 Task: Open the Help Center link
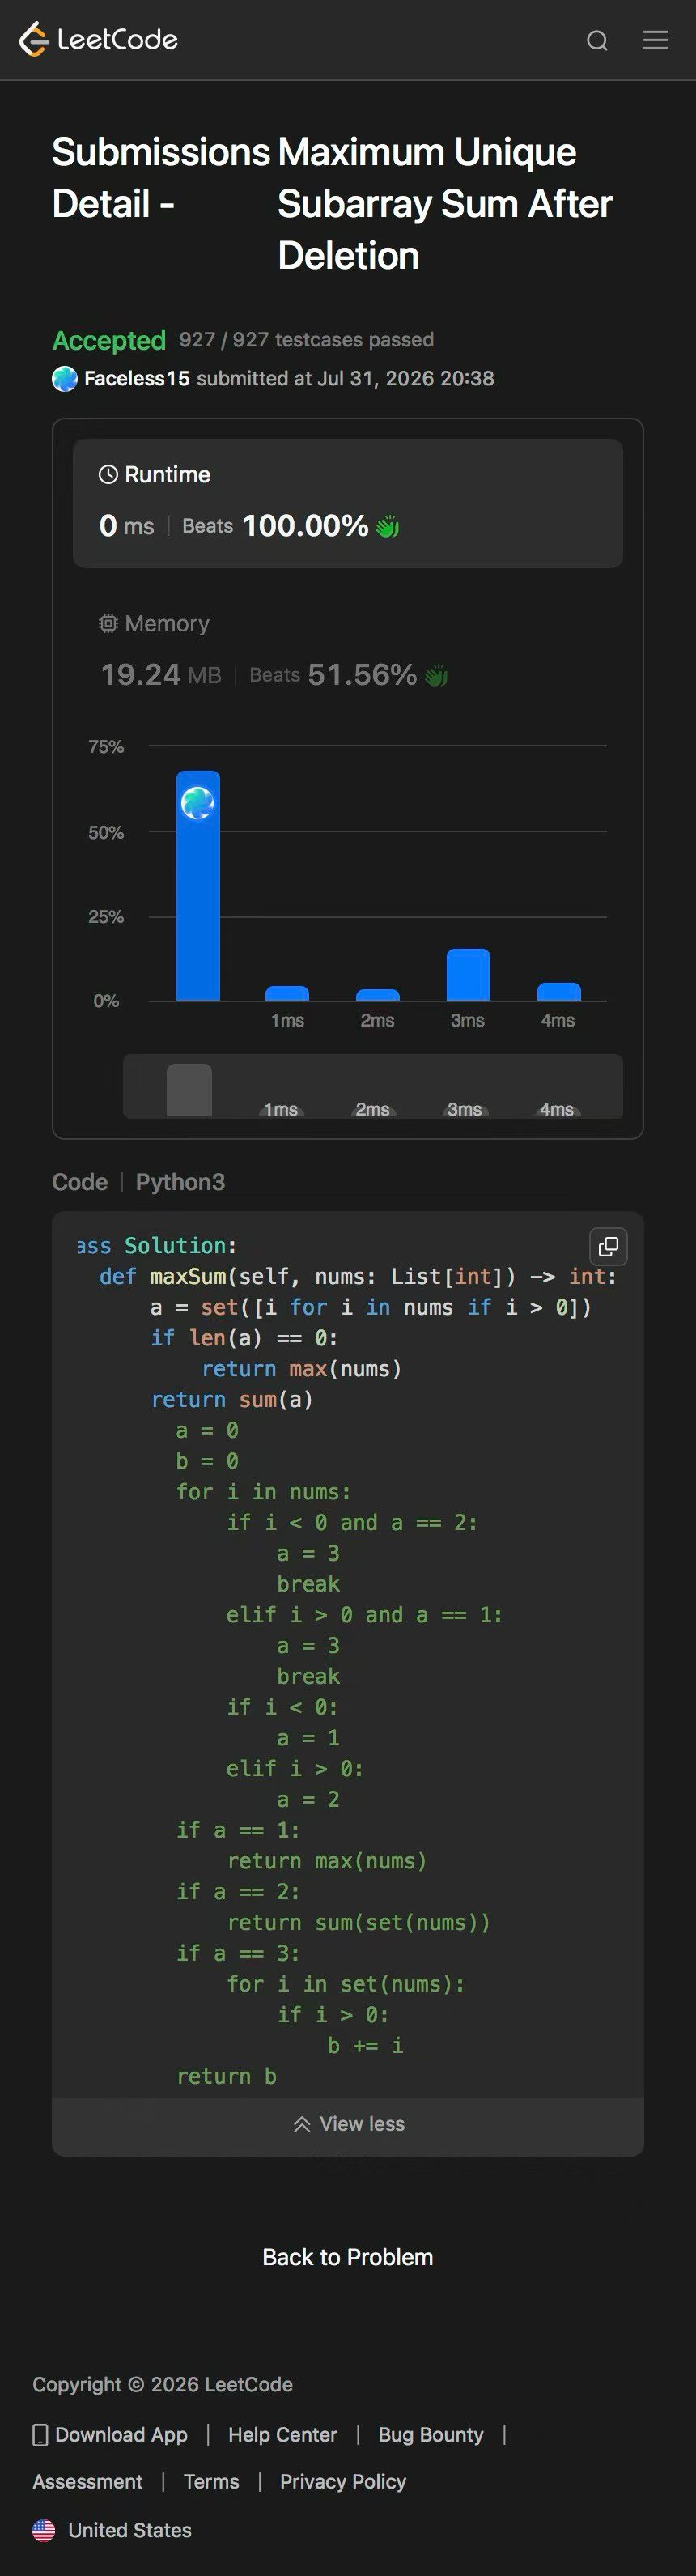pyautogui.click(x=283, y=2435)
